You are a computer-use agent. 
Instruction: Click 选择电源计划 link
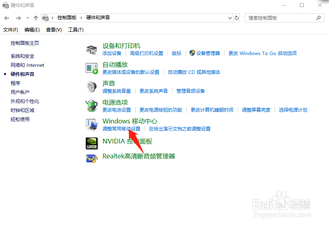tap(293, 110)
